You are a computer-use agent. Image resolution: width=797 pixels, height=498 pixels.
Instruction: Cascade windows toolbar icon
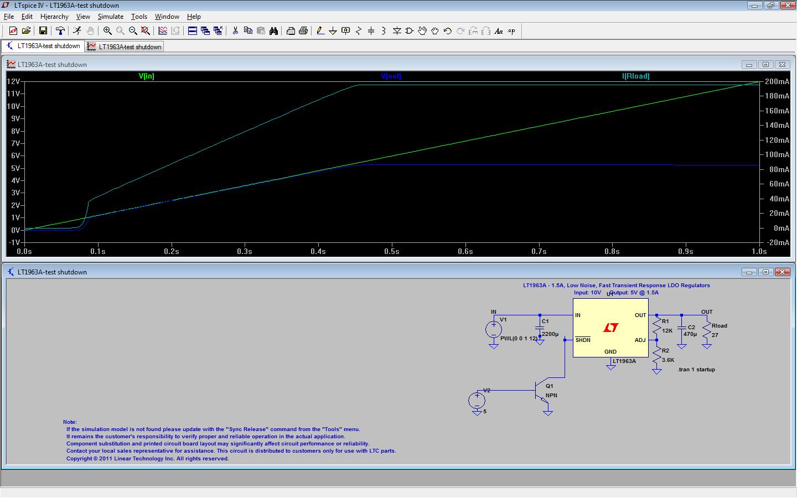pyautogui.click(x=205, y=31)
